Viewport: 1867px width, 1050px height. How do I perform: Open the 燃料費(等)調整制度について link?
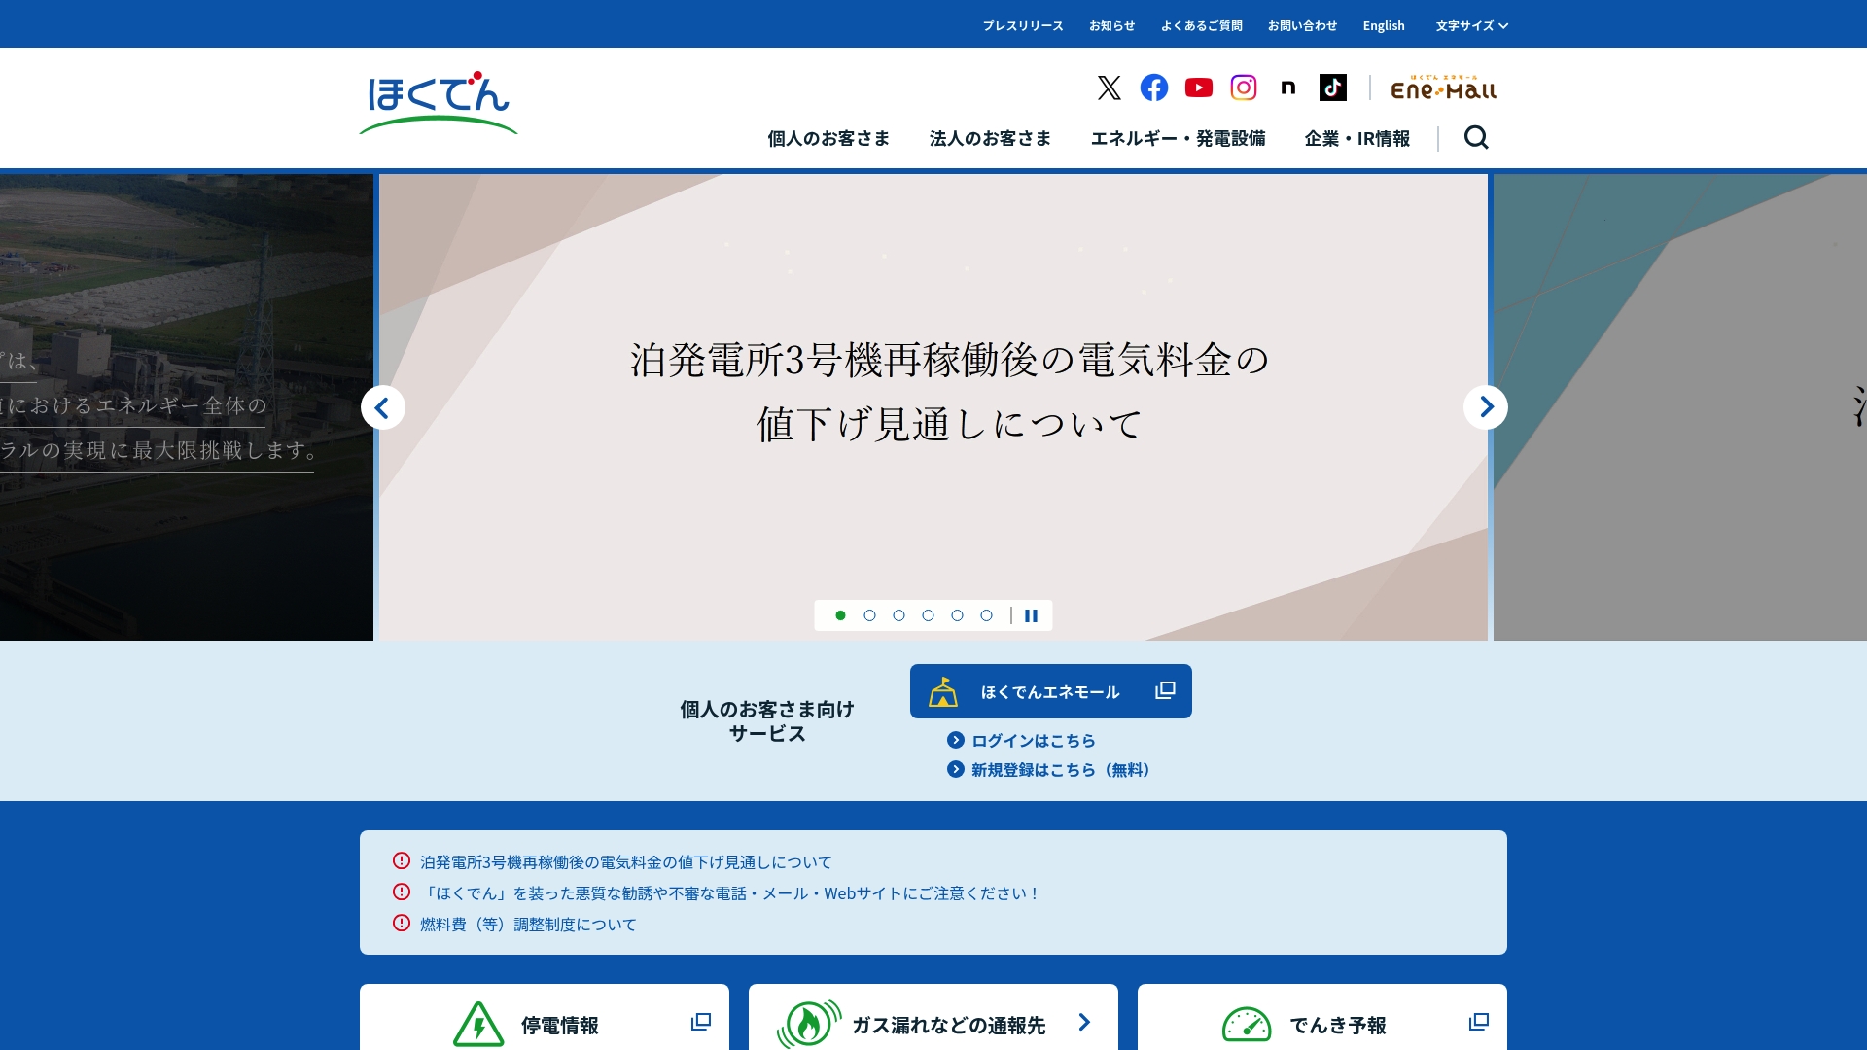528,925
